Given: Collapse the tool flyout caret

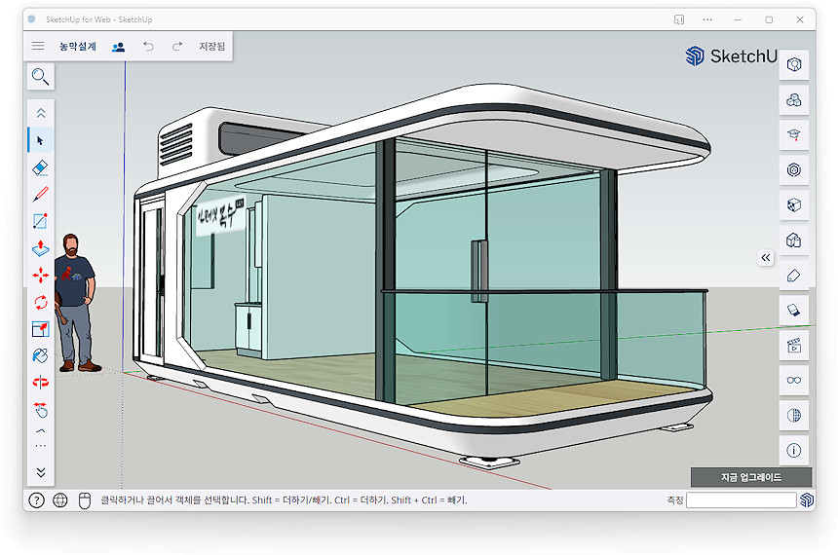Looking at the screenshot, I should pyautogui.click(x=41, y=430).
